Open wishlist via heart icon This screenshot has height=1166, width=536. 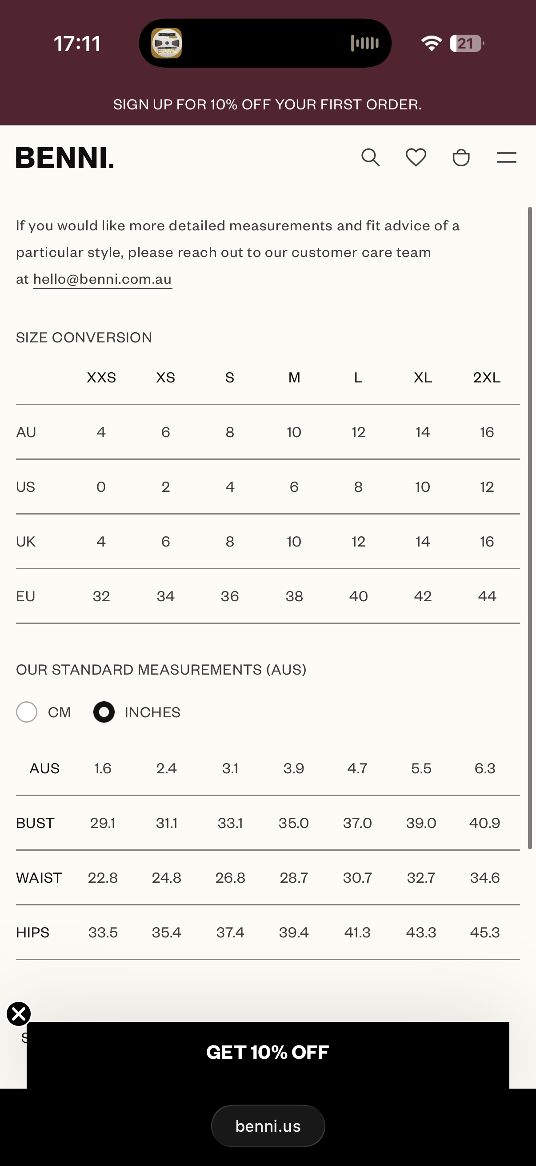[x=416, y=157]
